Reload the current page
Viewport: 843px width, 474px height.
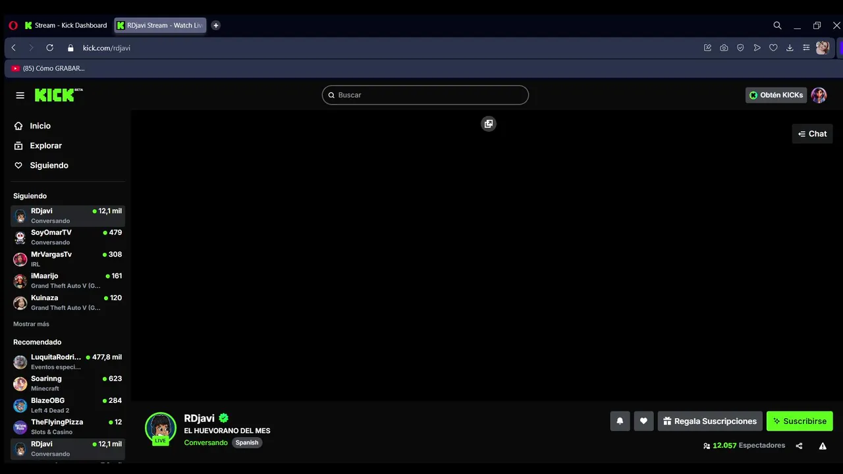click(x=49, y=47)
